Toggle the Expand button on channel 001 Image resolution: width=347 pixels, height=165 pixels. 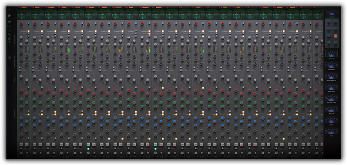coord(20,67)
